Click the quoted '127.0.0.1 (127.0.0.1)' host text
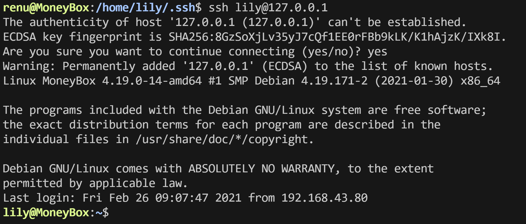 [244, 22]
